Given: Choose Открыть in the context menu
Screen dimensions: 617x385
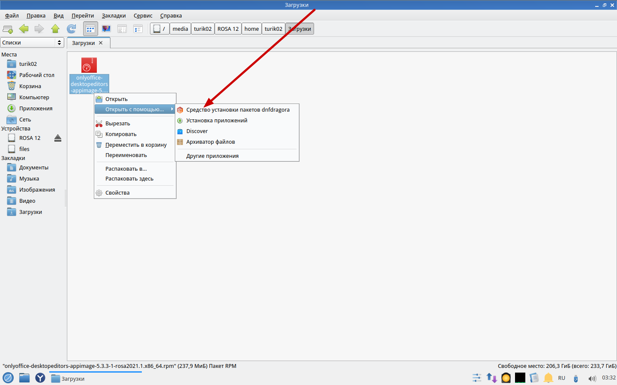Looking at the screenshot, I should pyautogui.click(x=135, y=99).
